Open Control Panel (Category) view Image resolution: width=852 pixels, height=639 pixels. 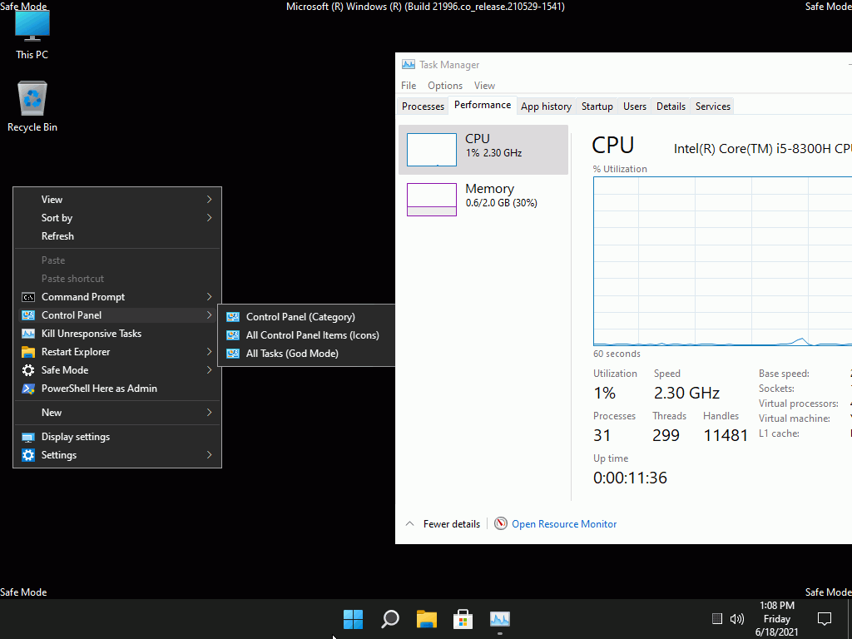pos(306,317)
